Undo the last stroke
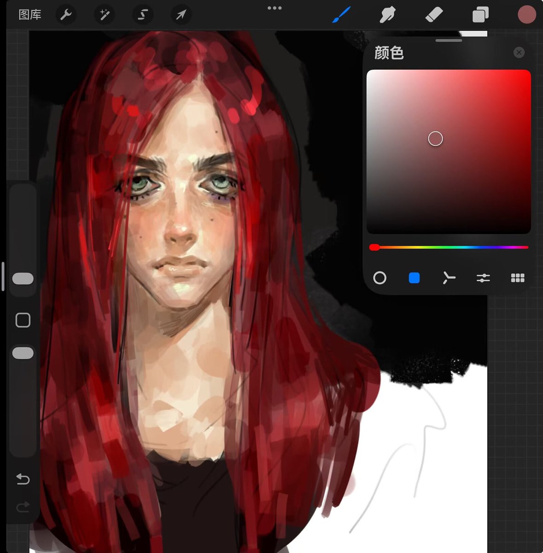543x553 pixels. tap(23, 479)
